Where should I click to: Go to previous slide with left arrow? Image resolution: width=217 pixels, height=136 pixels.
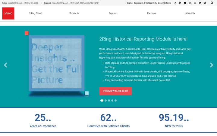[5, 65]
